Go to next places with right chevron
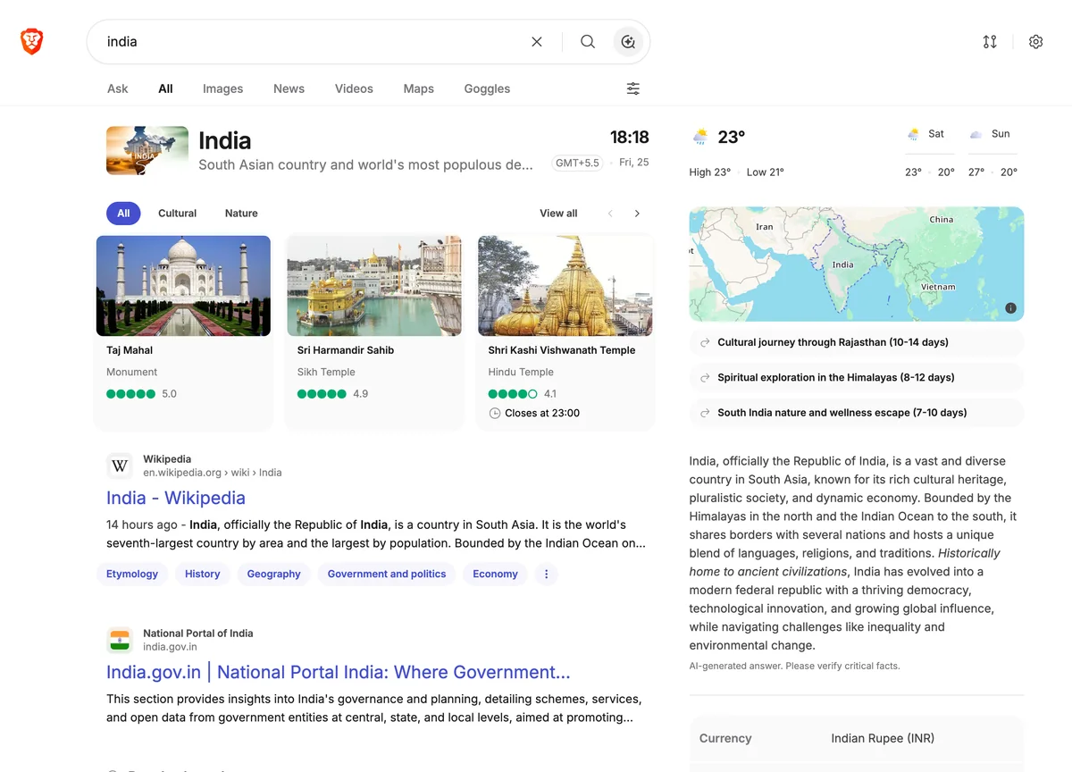The height and width of the screenshot is (772, 1072). point(637,214)
